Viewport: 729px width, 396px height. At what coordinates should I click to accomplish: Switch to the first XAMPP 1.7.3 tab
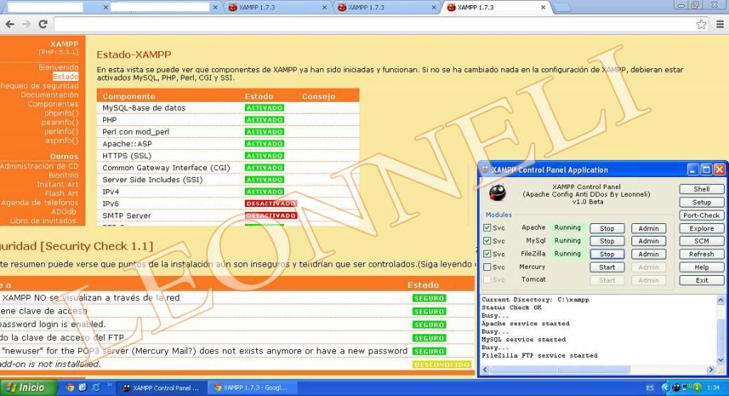(x=278, y=8)
